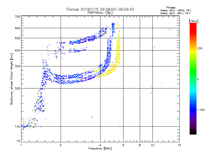Click the phase colorbar legend
Screen dimensions: 211x158
pos(193,79)
